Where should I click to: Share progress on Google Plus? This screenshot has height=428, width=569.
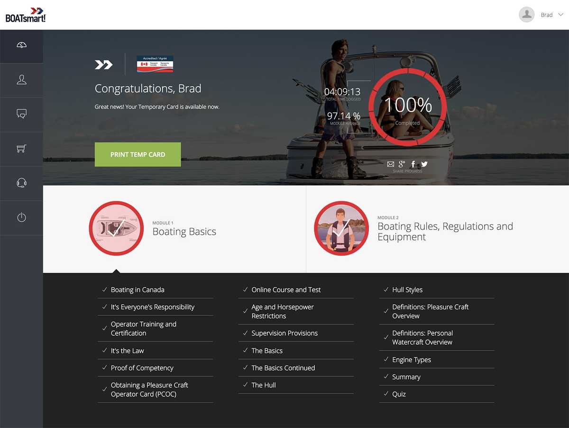pyautogui.click(x=402, y=164)
